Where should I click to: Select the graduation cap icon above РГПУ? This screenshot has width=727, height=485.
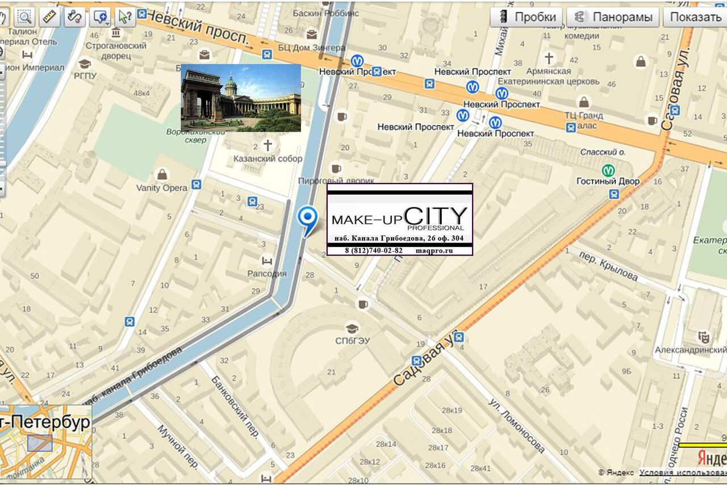[x=85, y=64]
